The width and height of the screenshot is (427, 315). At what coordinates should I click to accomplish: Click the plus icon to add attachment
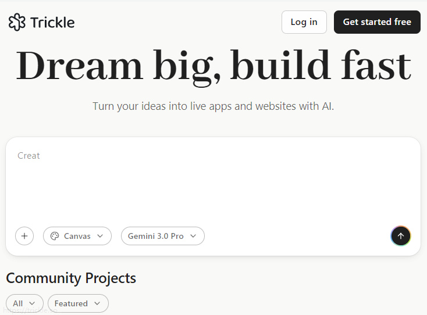pyautogui.click(x=24, y=236)
